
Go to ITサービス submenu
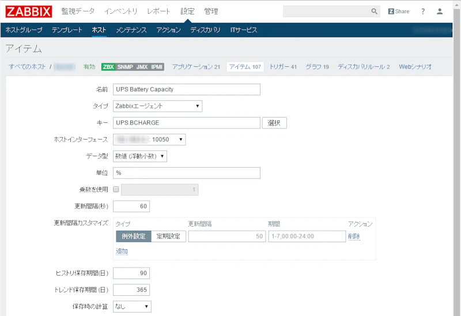(x=243, y=30)
